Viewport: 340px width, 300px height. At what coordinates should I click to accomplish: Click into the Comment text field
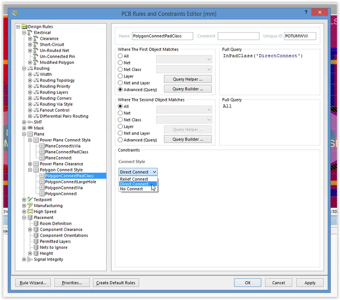pyautogui.click(x=238, y=36)
